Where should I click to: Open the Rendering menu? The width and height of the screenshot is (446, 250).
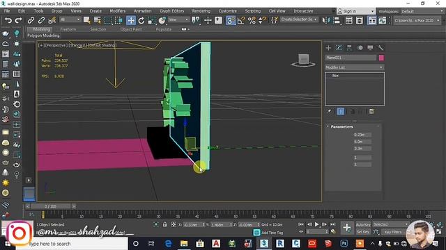pyautogui.click(x=201, y=11)
